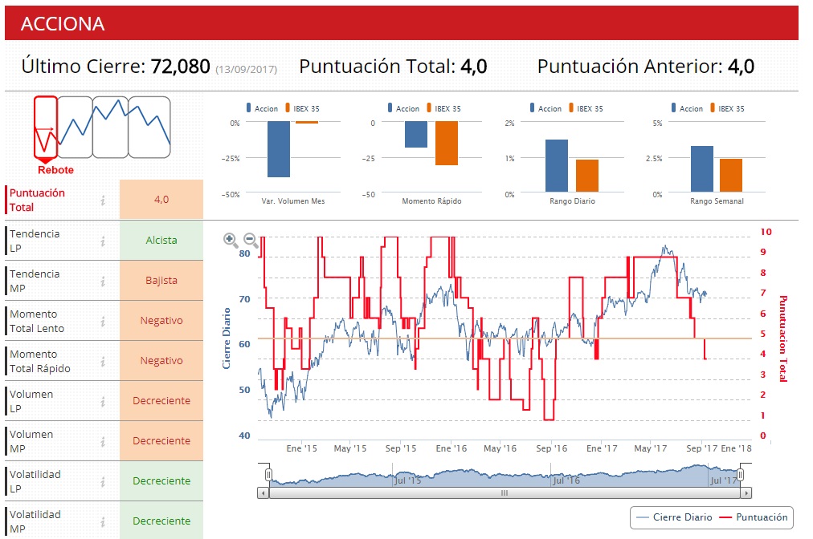This screenshot has height=539, width=813.
Task: Click orange IBEX 35 bar in Momento Rápido
Action: pos(447,143)
